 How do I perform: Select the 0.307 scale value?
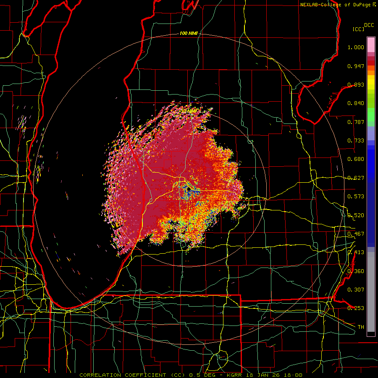356,289
